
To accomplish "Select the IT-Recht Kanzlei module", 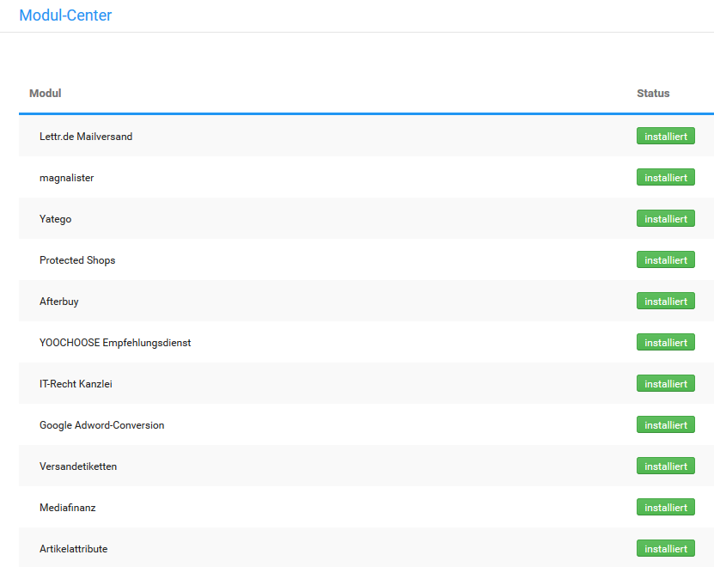I will point(76,384).
